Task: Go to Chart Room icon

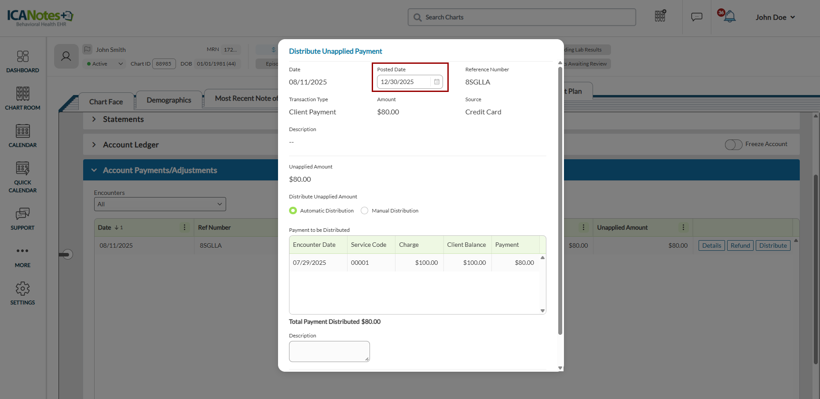Action: (x=22, y=99)
